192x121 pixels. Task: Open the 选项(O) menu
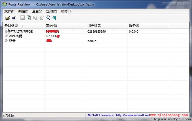coord(52,11)
